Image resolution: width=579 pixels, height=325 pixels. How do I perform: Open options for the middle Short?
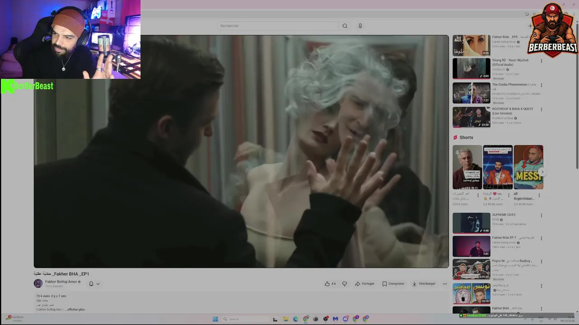click(508, 195)
